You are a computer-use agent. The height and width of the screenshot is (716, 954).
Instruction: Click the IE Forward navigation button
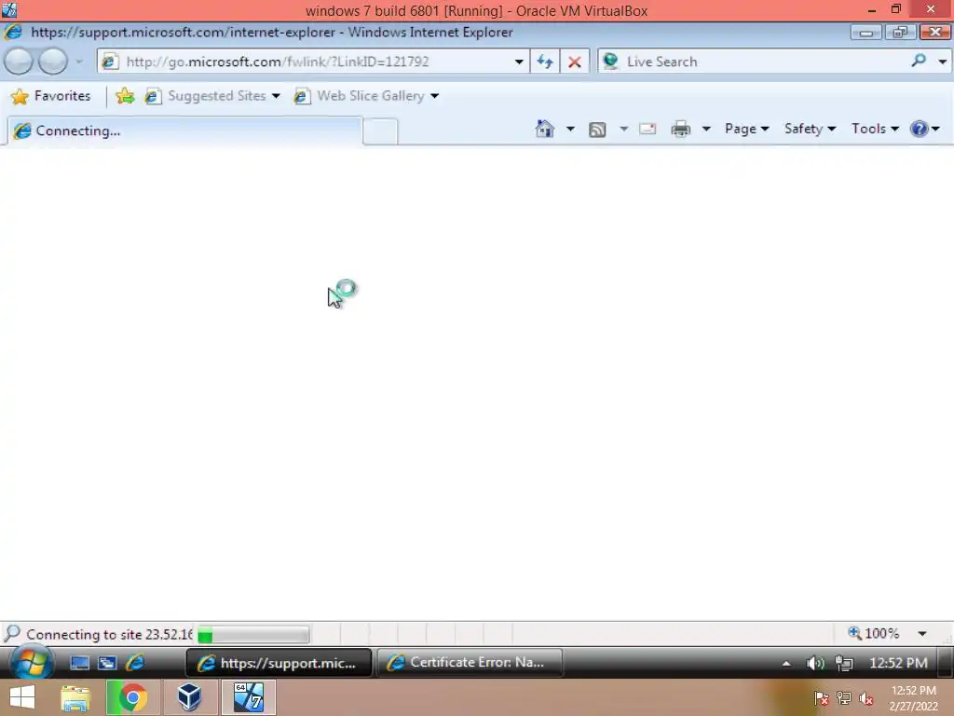click(53, 62)
